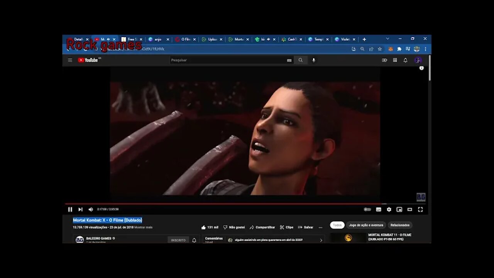
Task: Pause the video
Action: tap(70, 209)
